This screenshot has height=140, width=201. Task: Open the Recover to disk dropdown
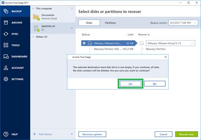tap(170, 43)
